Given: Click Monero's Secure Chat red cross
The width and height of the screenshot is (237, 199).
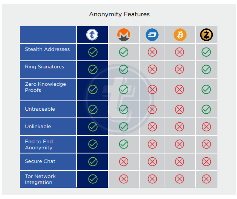Looking at the screenshot, I should point(124,162).
